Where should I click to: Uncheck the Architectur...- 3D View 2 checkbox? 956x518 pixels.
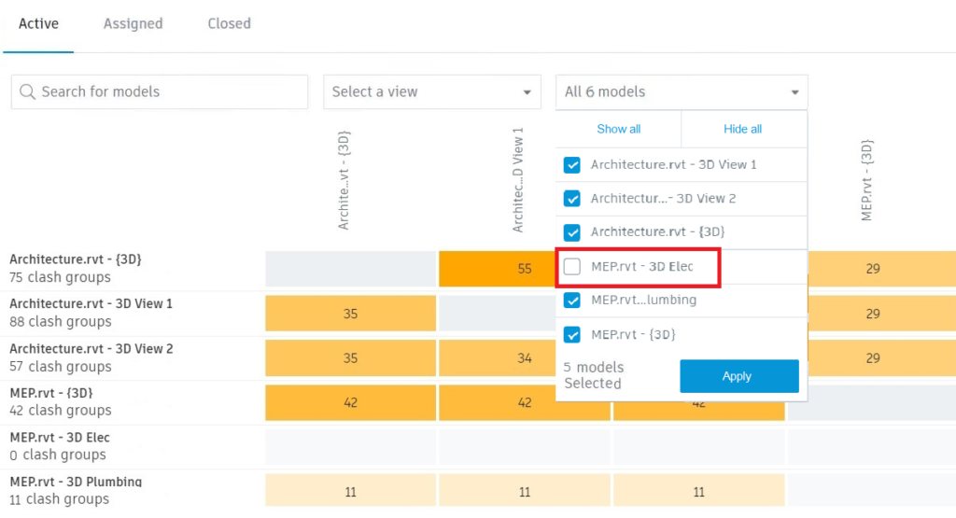point(572,199)
